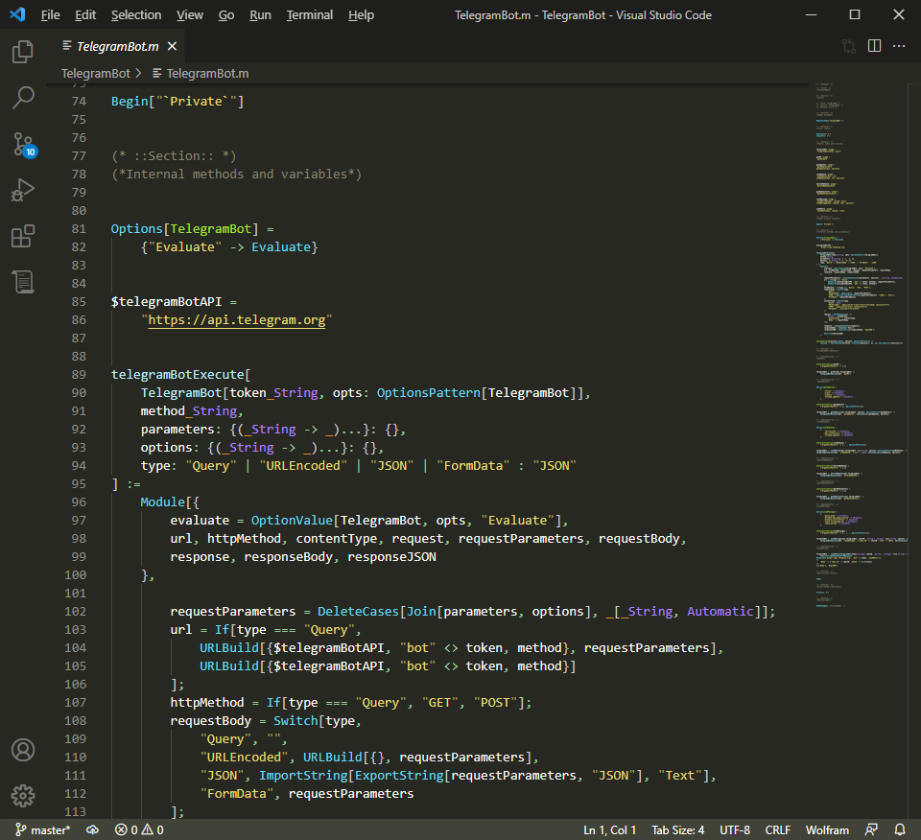Change language mode Wolfram

click(x=827, y=829)
